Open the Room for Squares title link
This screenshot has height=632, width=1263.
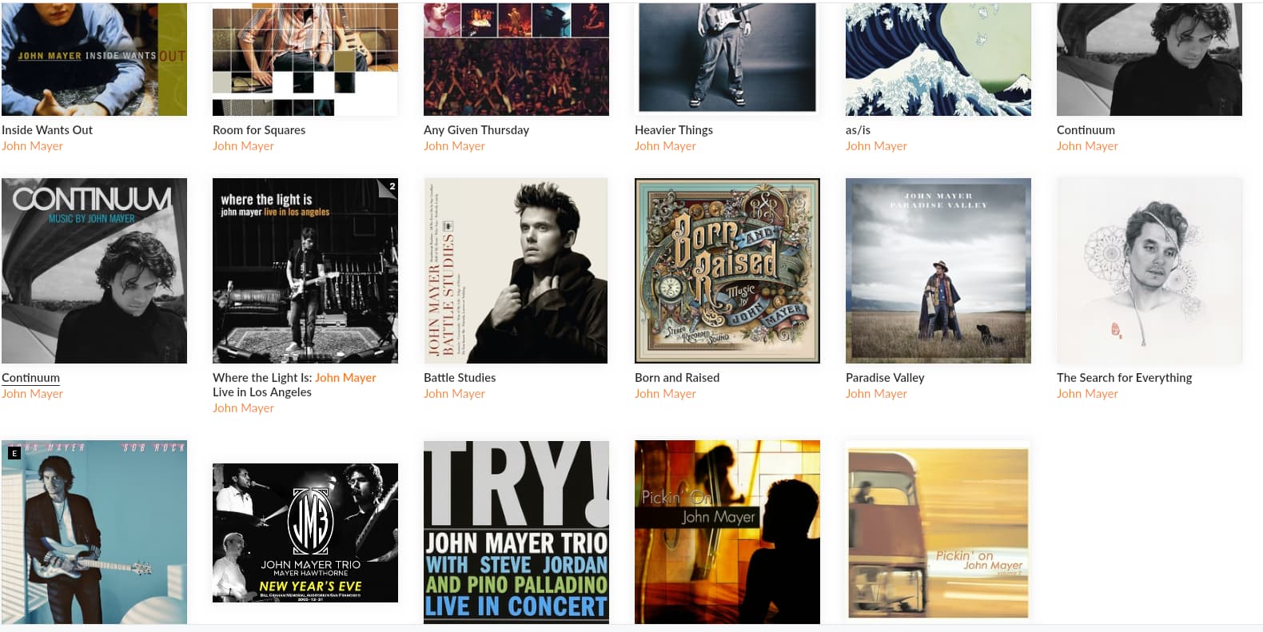click(259, 130)
